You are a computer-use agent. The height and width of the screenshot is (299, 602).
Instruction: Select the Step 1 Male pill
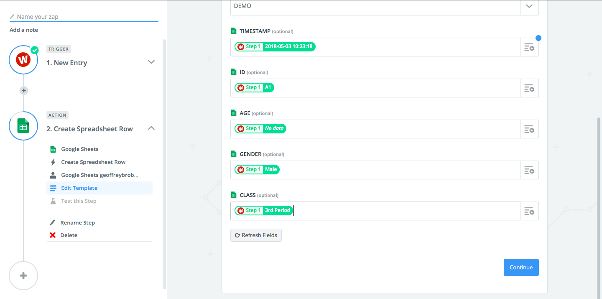(x=257, y=169)
